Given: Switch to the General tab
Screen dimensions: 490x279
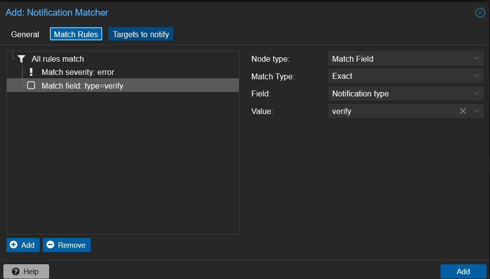Looking at the screenshot, I should coord(25,34).
